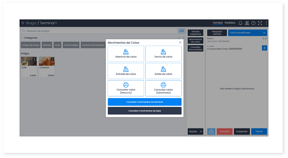Click the Pesquisa de artigos search field
Image resolution: width=288 pixels, height=158 pixels.
click(99, 31)
